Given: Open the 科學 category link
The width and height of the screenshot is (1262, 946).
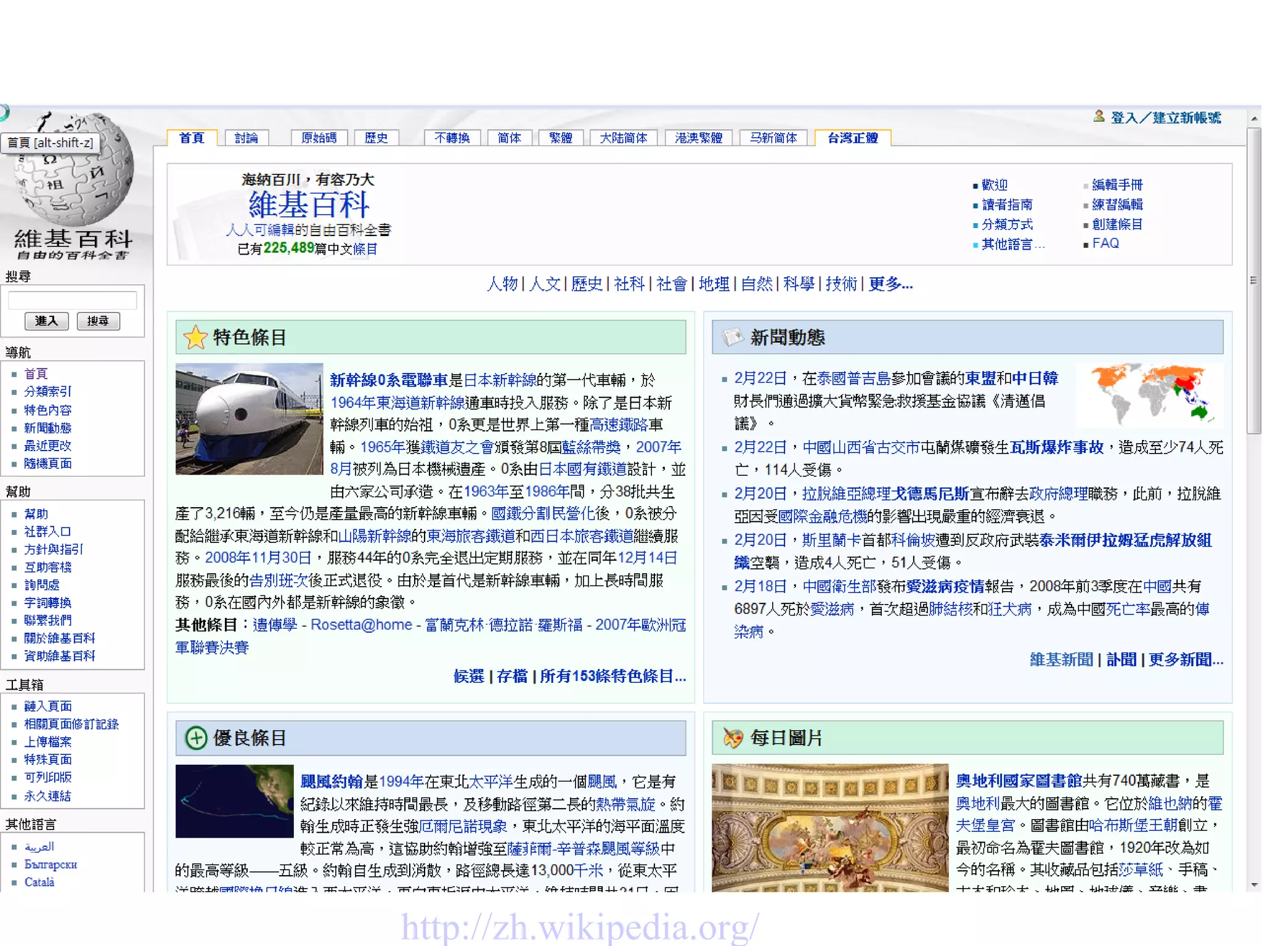Looking at the screenshot, I should coord(799,284).
